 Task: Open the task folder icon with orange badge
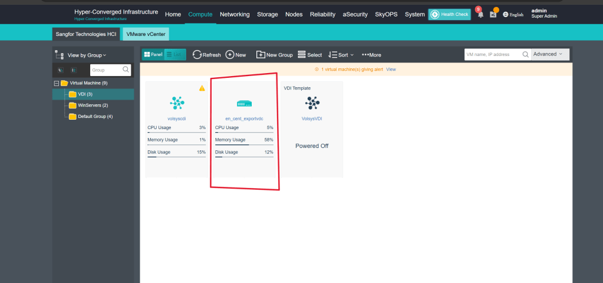coord(493,14)
